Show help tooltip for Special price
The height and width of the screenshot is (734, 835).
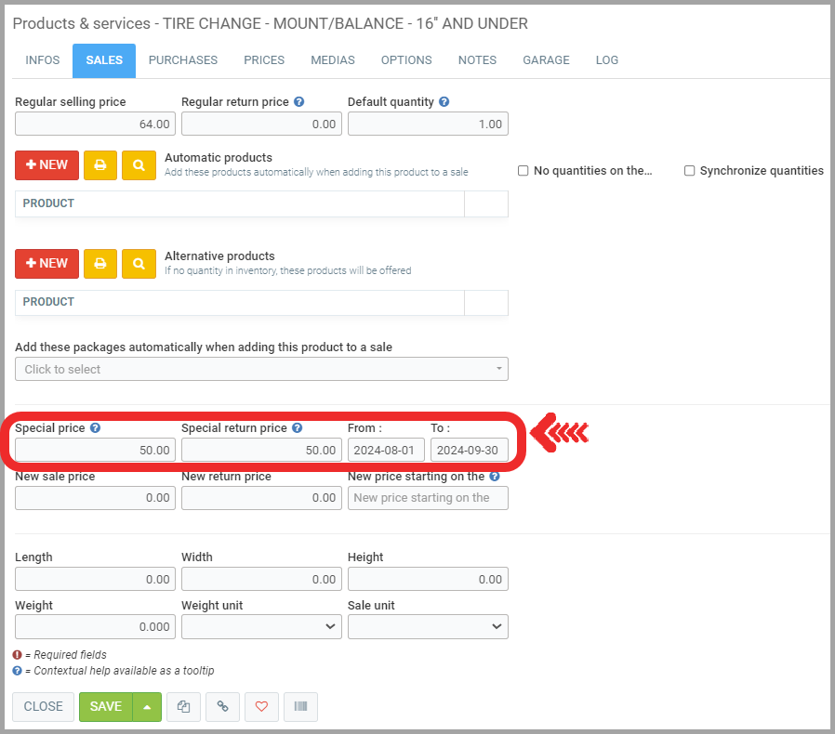click(95, 428)
